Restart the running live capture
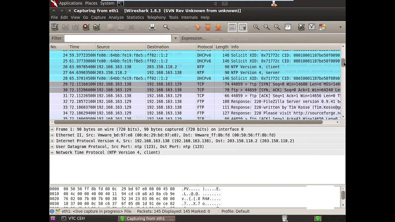This screenshot has height=222, width=395. (x=97, y=27)
